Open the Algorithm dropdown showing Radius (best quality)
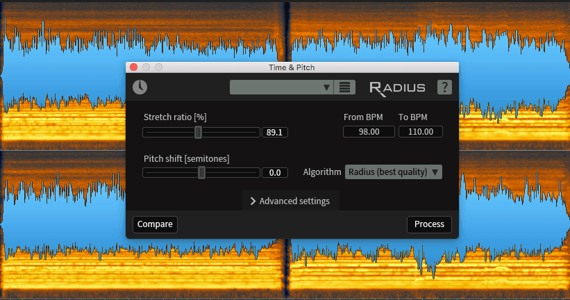 (394, 172)
